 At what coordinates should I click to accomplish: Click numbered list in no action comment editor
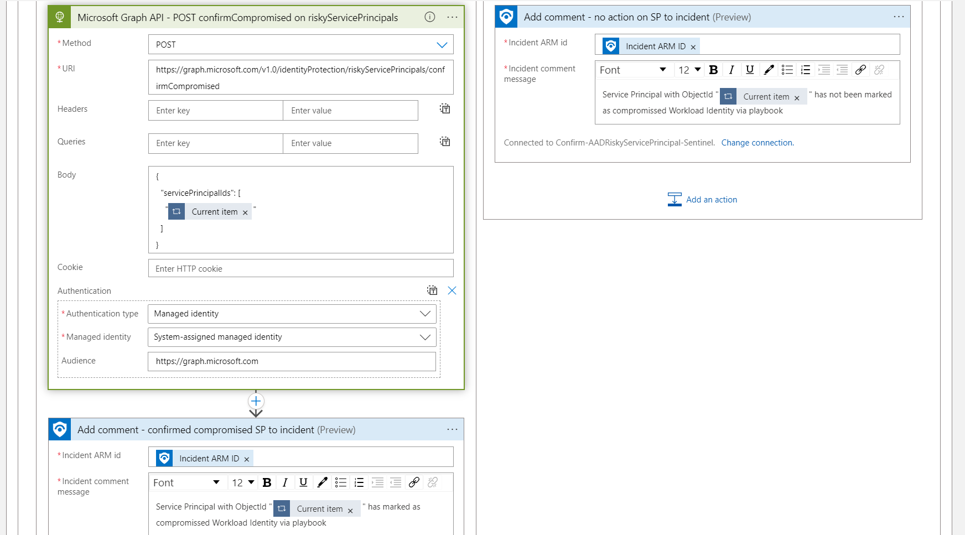point(806,70)
